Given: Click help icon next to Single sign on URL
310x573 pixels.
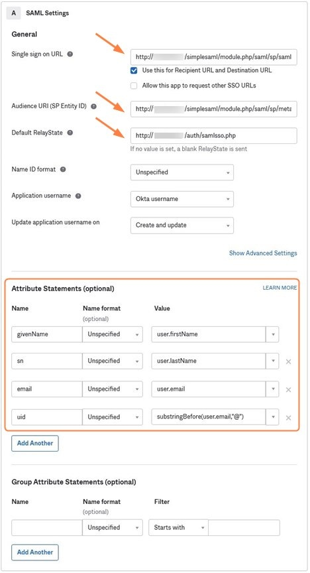Looking at the screenshot, I should pyautogui.click(x=70, y=54).
